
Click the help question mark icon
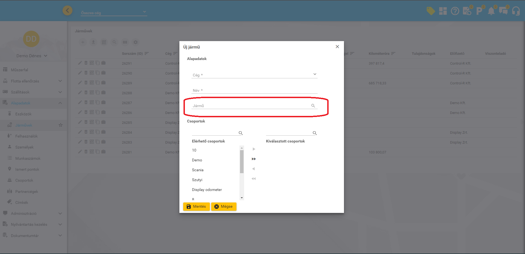455,11
